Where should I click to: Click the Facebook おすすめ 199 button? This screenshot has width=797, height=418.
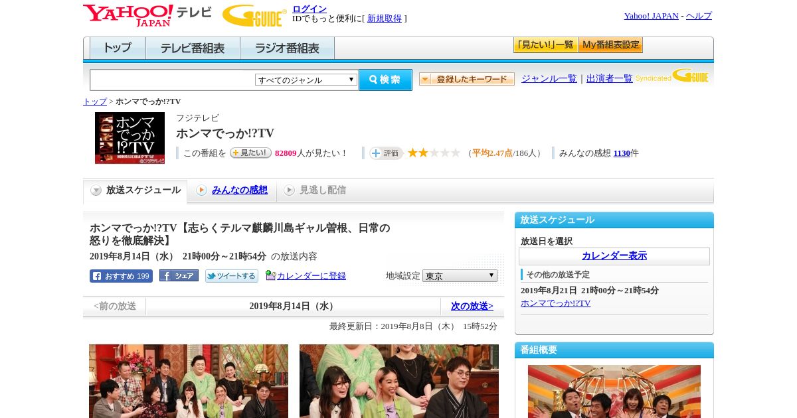pos(121,276)
